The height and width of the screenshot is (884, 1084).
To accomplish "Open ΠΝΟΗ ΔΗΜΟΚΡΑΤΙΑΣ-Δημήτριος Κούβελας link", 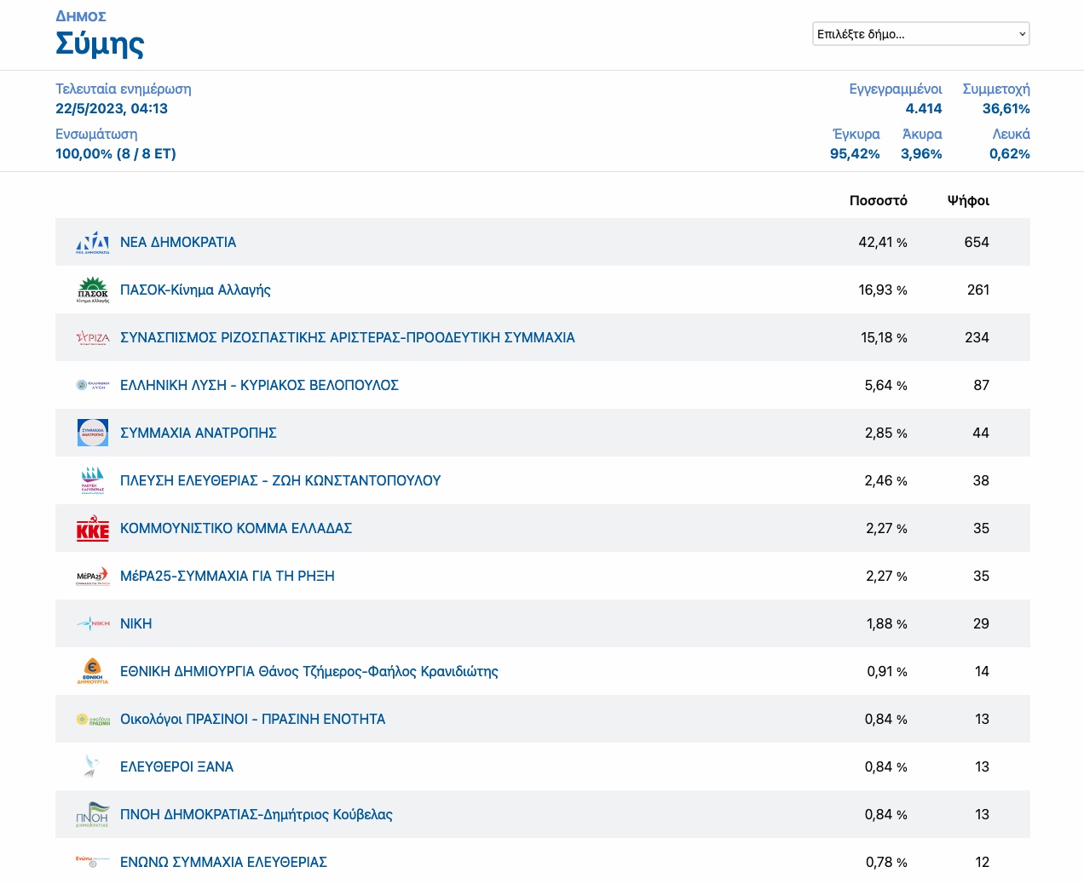I will (x=257, y=814).
